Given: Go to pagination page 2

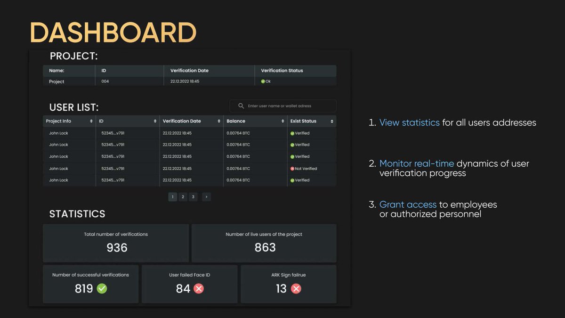Looking at the screenshot, I should click(x=183, y=197).
